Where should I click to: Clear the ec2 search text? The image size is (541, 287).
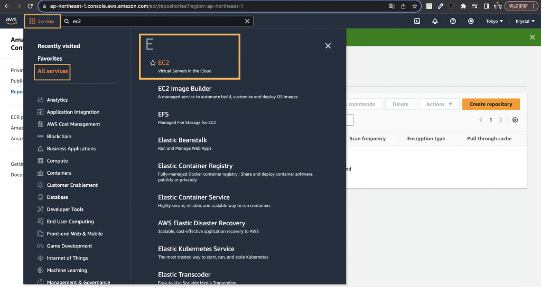coord(247,21)
